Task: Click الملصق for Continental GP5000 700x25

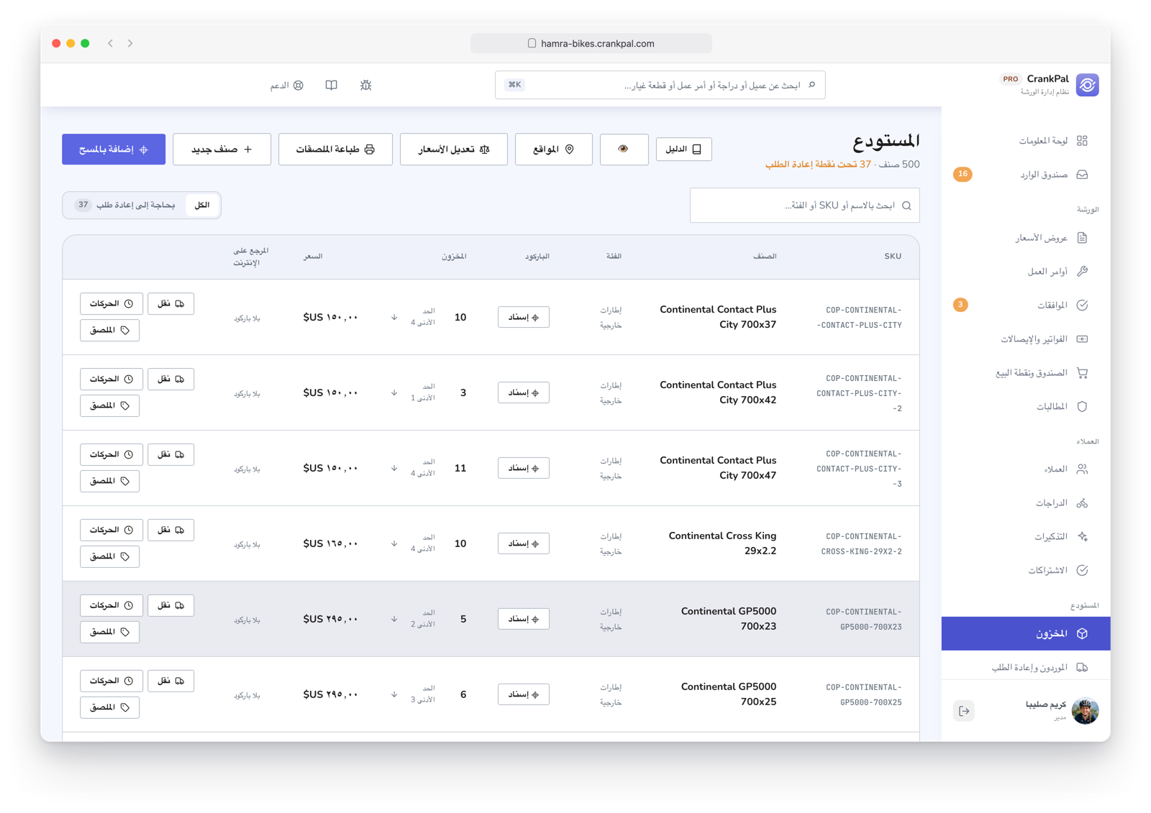Action: pos(110,707)
